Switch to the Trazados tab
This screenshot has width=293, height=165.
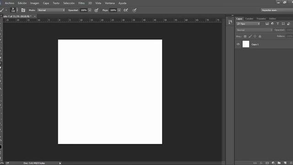pyautogui.click(x=261, y=19)
